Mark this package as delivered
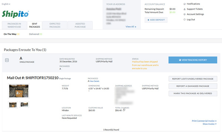This screenshot has height=137, width=222. click(193, 93)
